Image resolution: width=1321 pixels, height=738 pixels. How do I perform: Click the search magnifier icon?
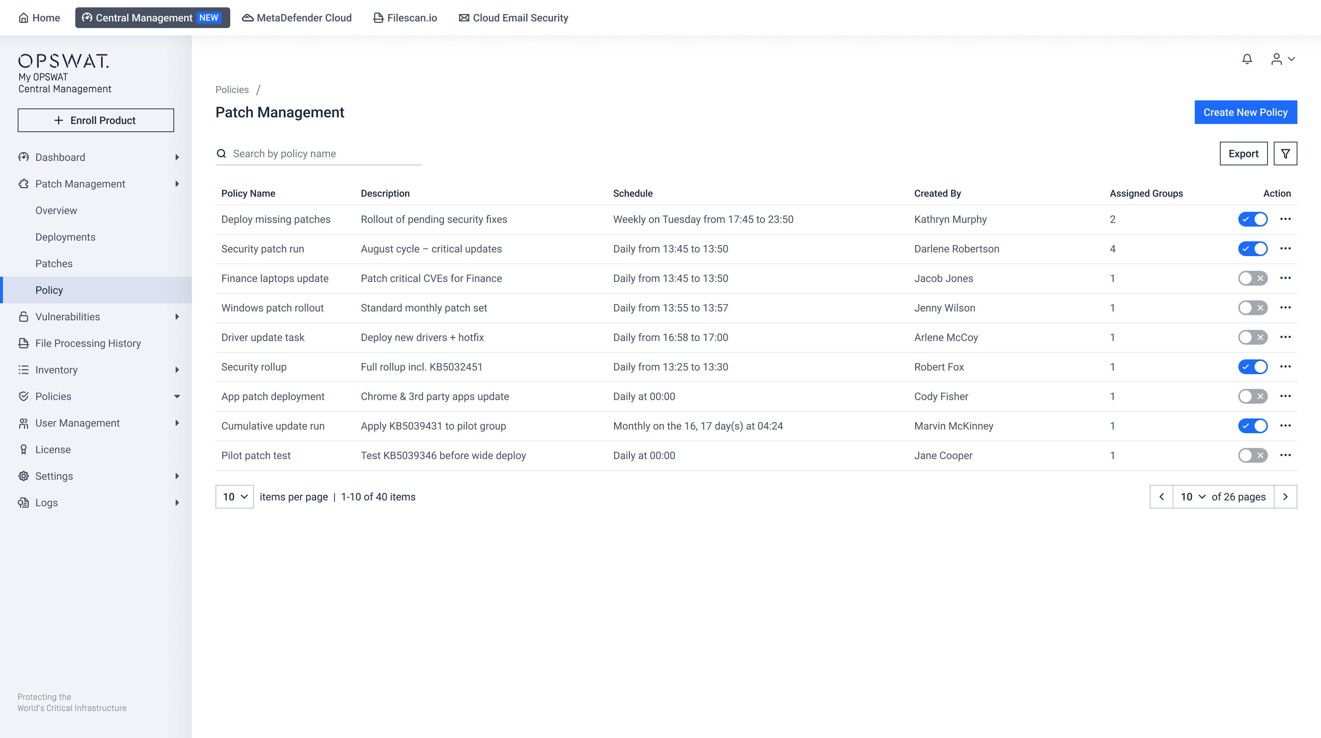pos(221,154)
